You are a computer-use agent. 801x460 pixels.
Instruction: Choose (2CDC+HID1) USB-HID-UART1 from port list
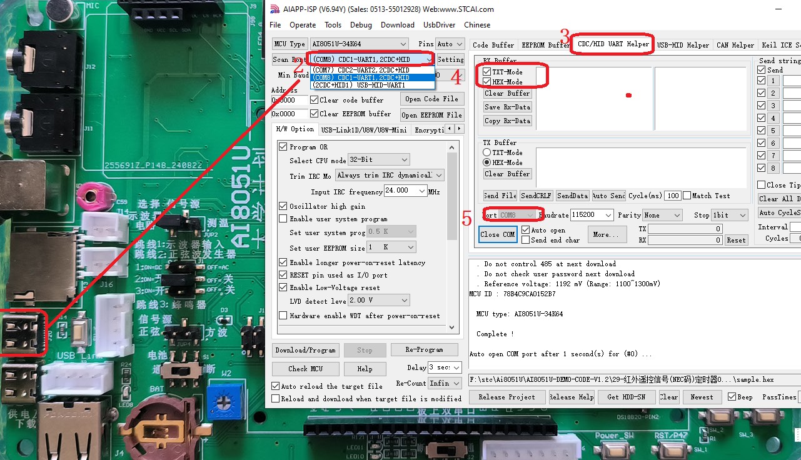coord(372,85)
